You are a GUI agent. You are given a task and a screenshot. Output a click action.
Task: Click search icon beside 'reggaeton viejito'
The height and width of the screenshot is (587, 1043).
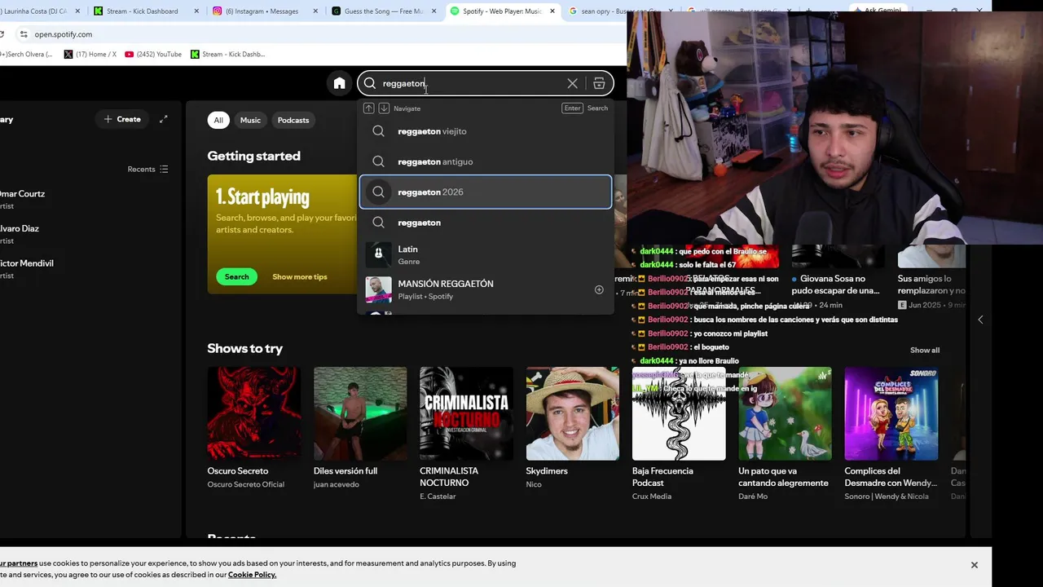pos(378,131)
